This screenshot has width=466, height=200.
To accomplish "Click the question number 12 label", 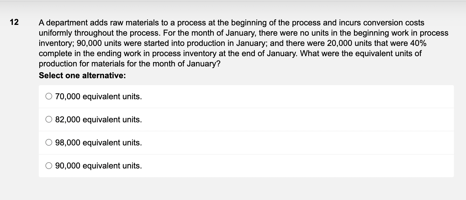I will tap(14, 23).
